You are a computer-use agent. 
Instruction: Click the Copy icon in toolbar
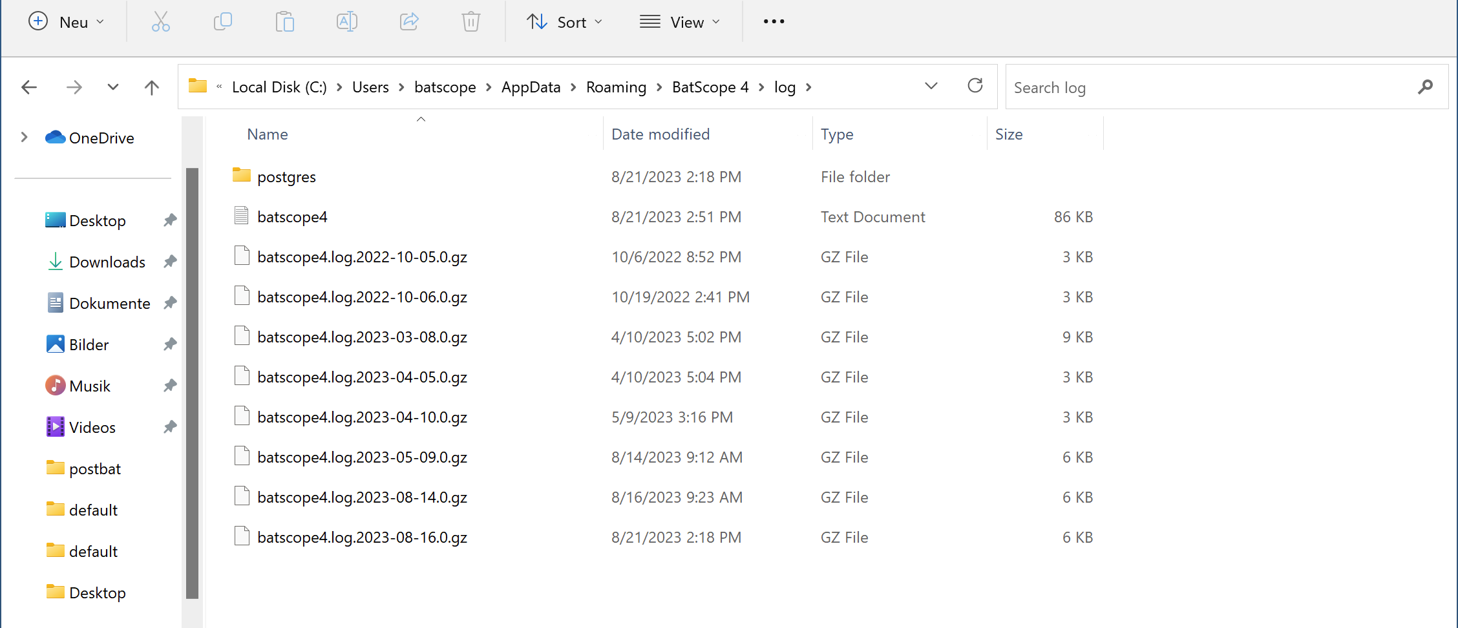(x=222, y=21)
